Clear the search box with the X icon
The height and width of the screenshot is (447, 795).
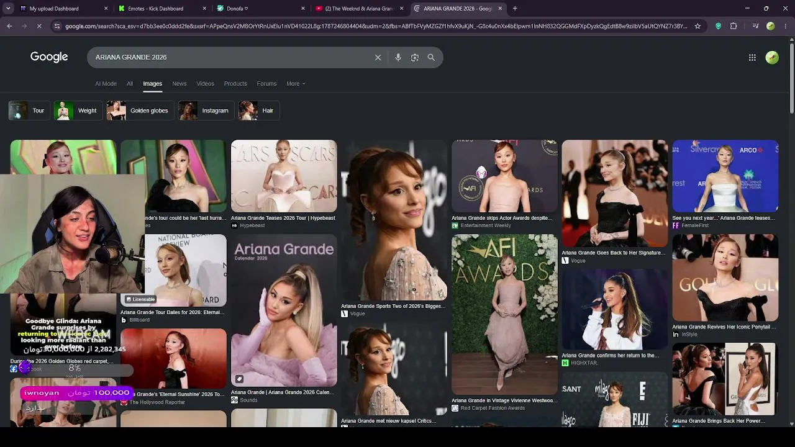[378, 57]
